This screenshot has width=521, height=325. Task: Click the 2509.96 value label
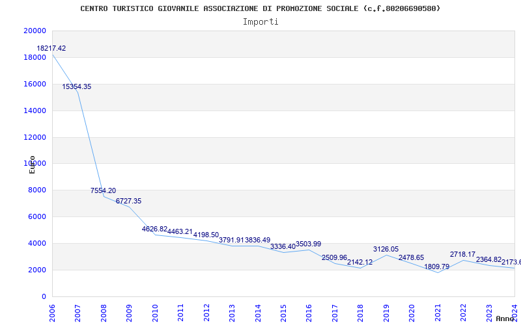tap(334, 257)
